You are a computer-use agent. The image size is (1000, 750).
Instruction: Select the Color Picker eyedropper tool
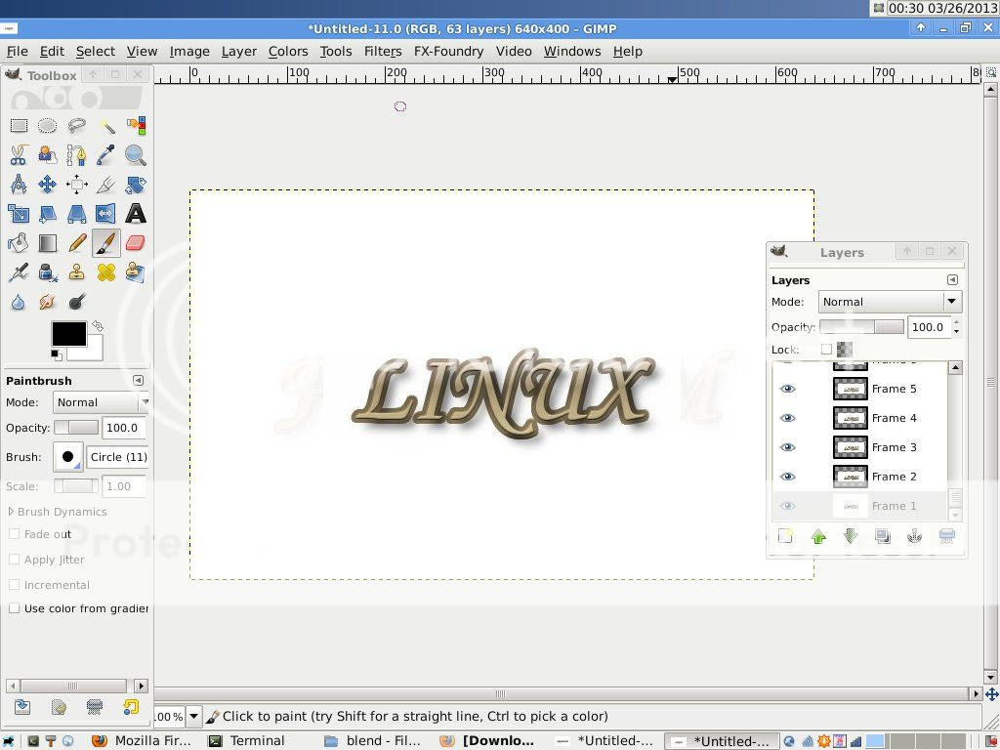pyautogui.click(x=105, y=155)
